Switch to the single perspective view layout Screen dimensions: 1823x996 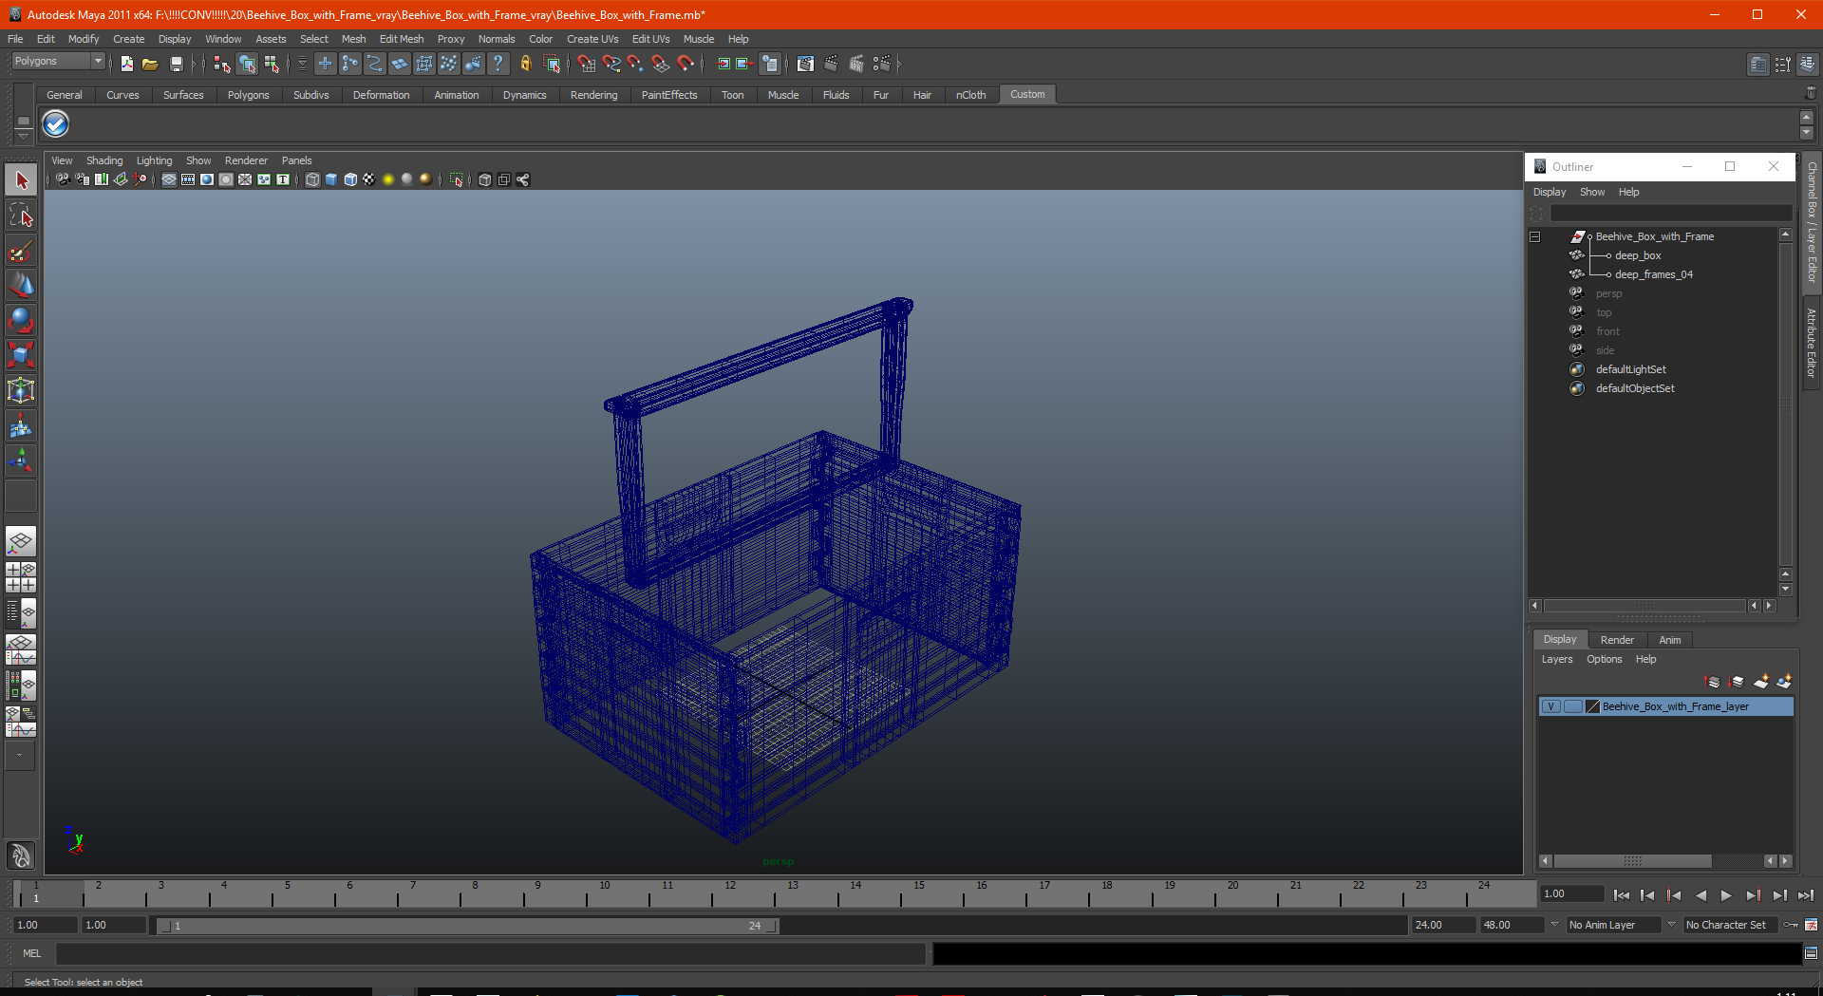click(x=21, y=541)
